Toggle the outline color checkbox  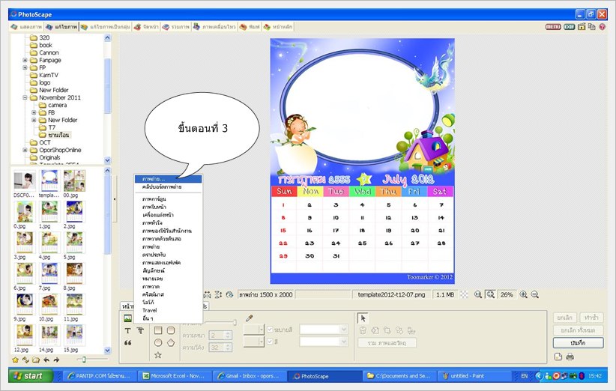(270, 330)
